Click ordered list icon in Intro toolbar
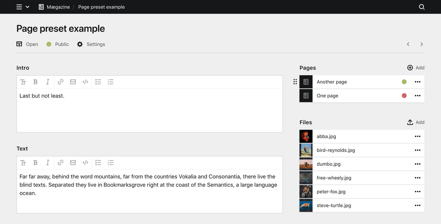This screenshot has height=224, width=441. tap(111, 82)
